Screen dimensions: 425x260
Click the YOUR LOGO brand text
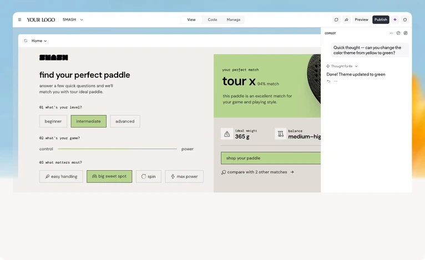pos(41,20)
